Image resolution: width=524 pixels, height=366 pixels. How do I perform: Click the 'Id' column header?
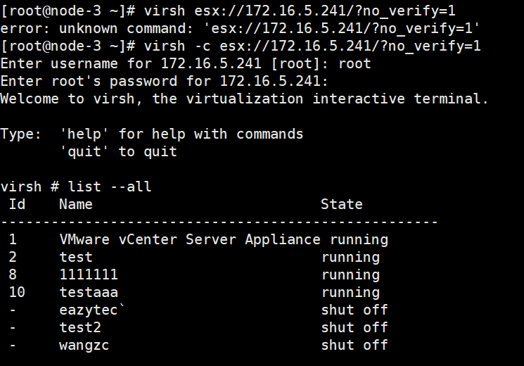[17, 204]
